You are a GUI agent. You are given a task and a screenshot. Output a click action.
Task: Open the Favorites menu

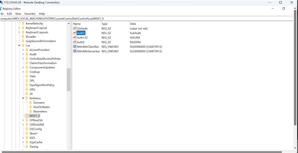[30, 14]
